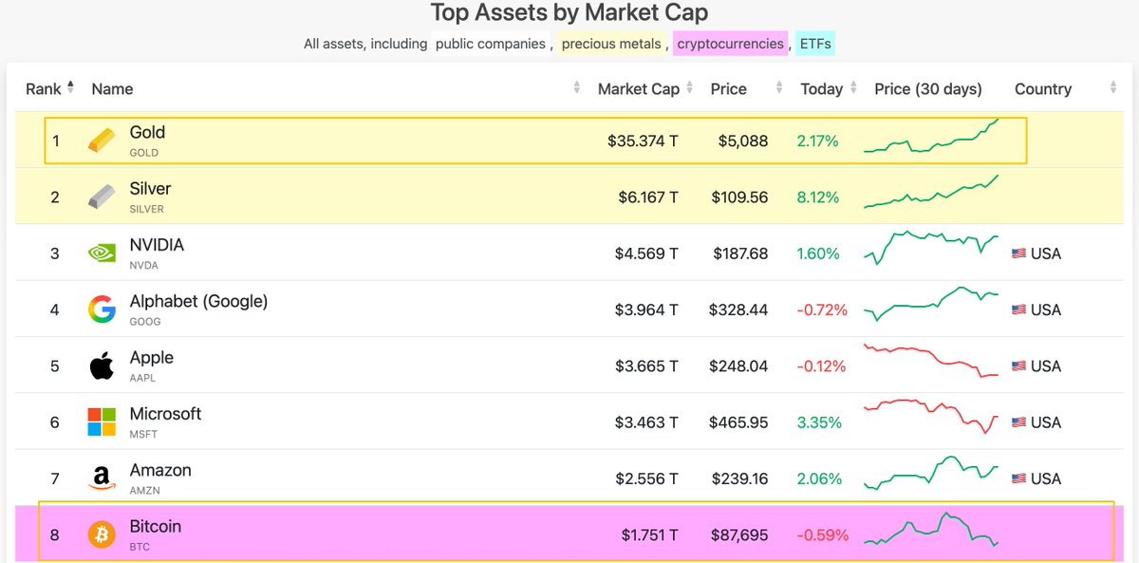Viewport: 1139px width, 563px height.
Task: Sort table by Rank arrows
Action: pos(70,88)
